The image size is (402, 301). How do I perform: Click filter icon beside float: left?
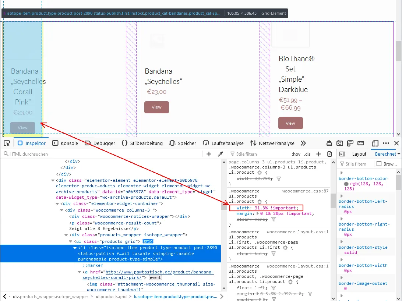tap(274, 288)
